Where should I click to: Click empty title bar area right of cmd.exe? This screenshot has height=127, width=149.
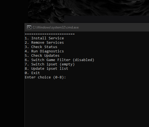click(114, 27)
